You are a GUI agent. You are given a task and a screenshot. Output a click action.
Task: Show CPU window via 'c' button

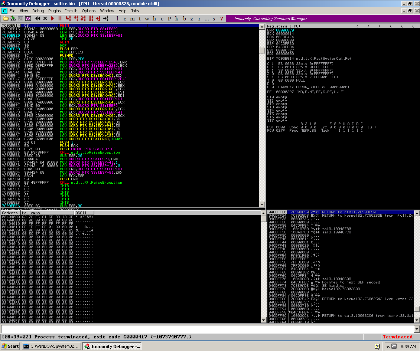(162, 19)
